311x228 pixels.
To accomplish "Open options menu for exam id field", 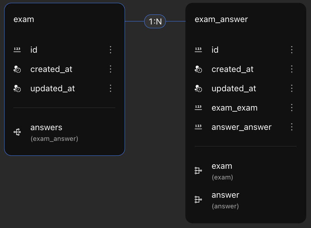I will click(110, 50).
